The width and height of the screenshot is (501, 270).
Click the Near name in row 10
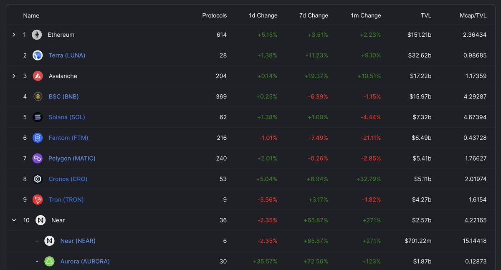click(58, 220)
